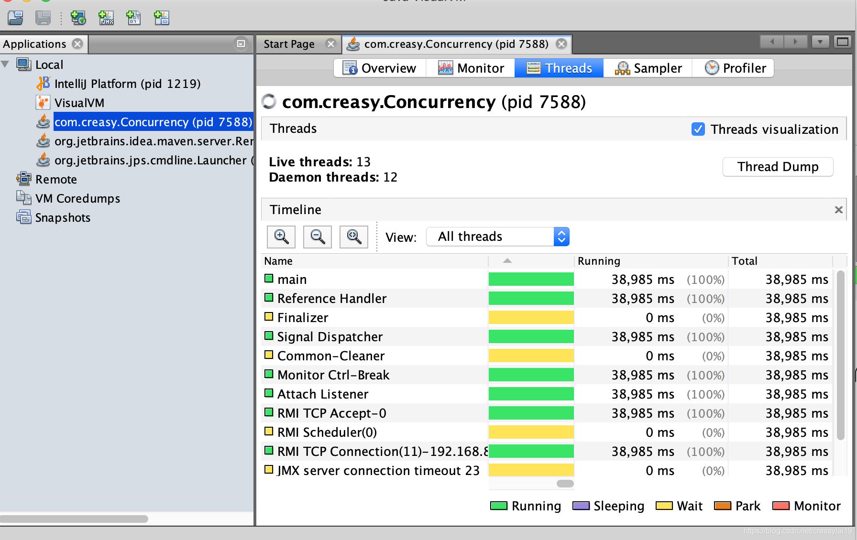Close the Timeline section

pos(838,210)
